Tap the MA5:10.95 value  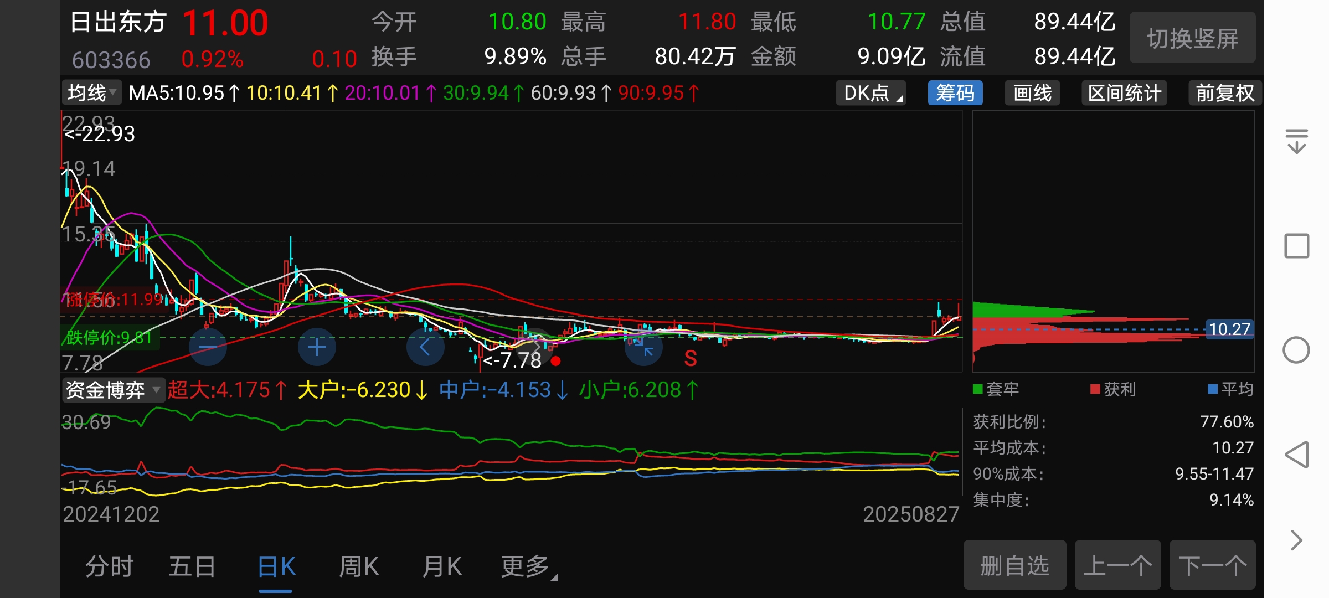point(184,93)
